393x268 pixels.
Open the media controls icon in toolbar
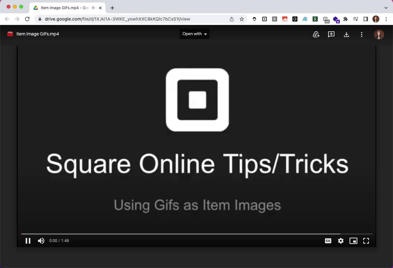(356, 19)
